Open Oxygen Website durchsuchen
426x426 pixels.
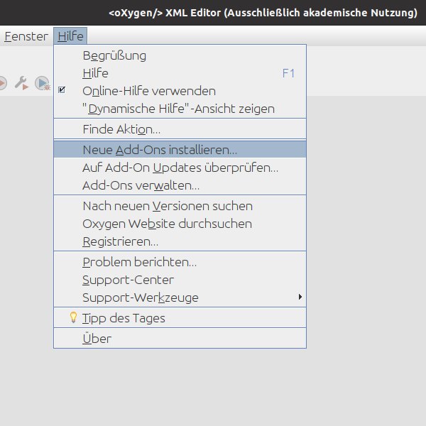[167, 224]
